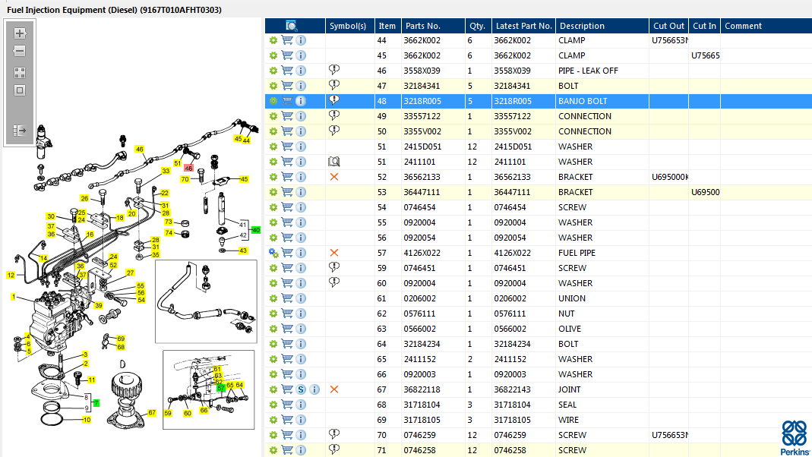Image resolution: width=812 pixels, height=457 pixels.
Task: Click the red X symbol on item 52 BRACKET
Action: [334, 177]
